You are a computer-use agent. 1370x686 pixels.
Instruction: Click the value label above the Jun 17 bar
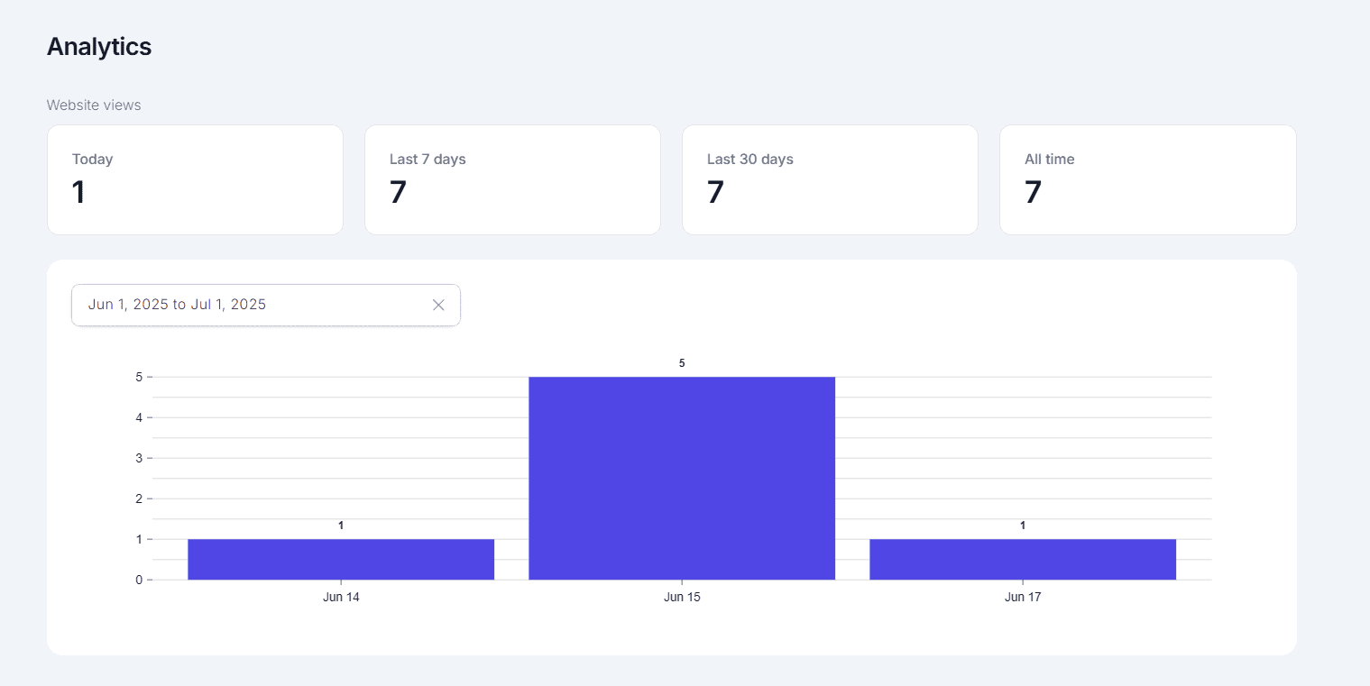click(1023, 526)
